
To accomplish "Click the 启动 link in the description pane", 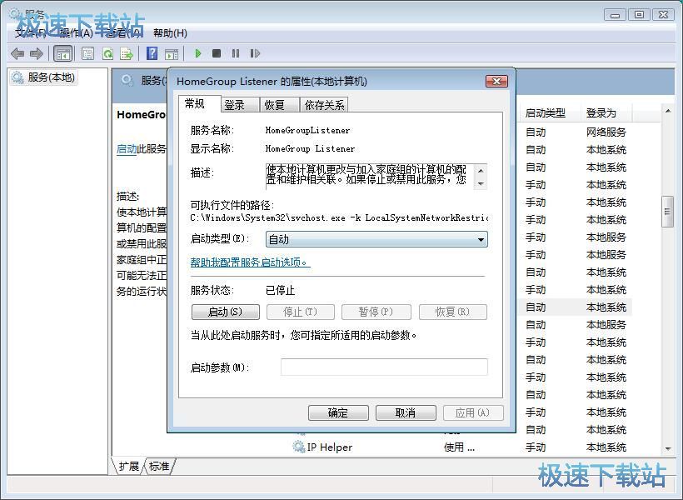I will [x=127, y=148].
